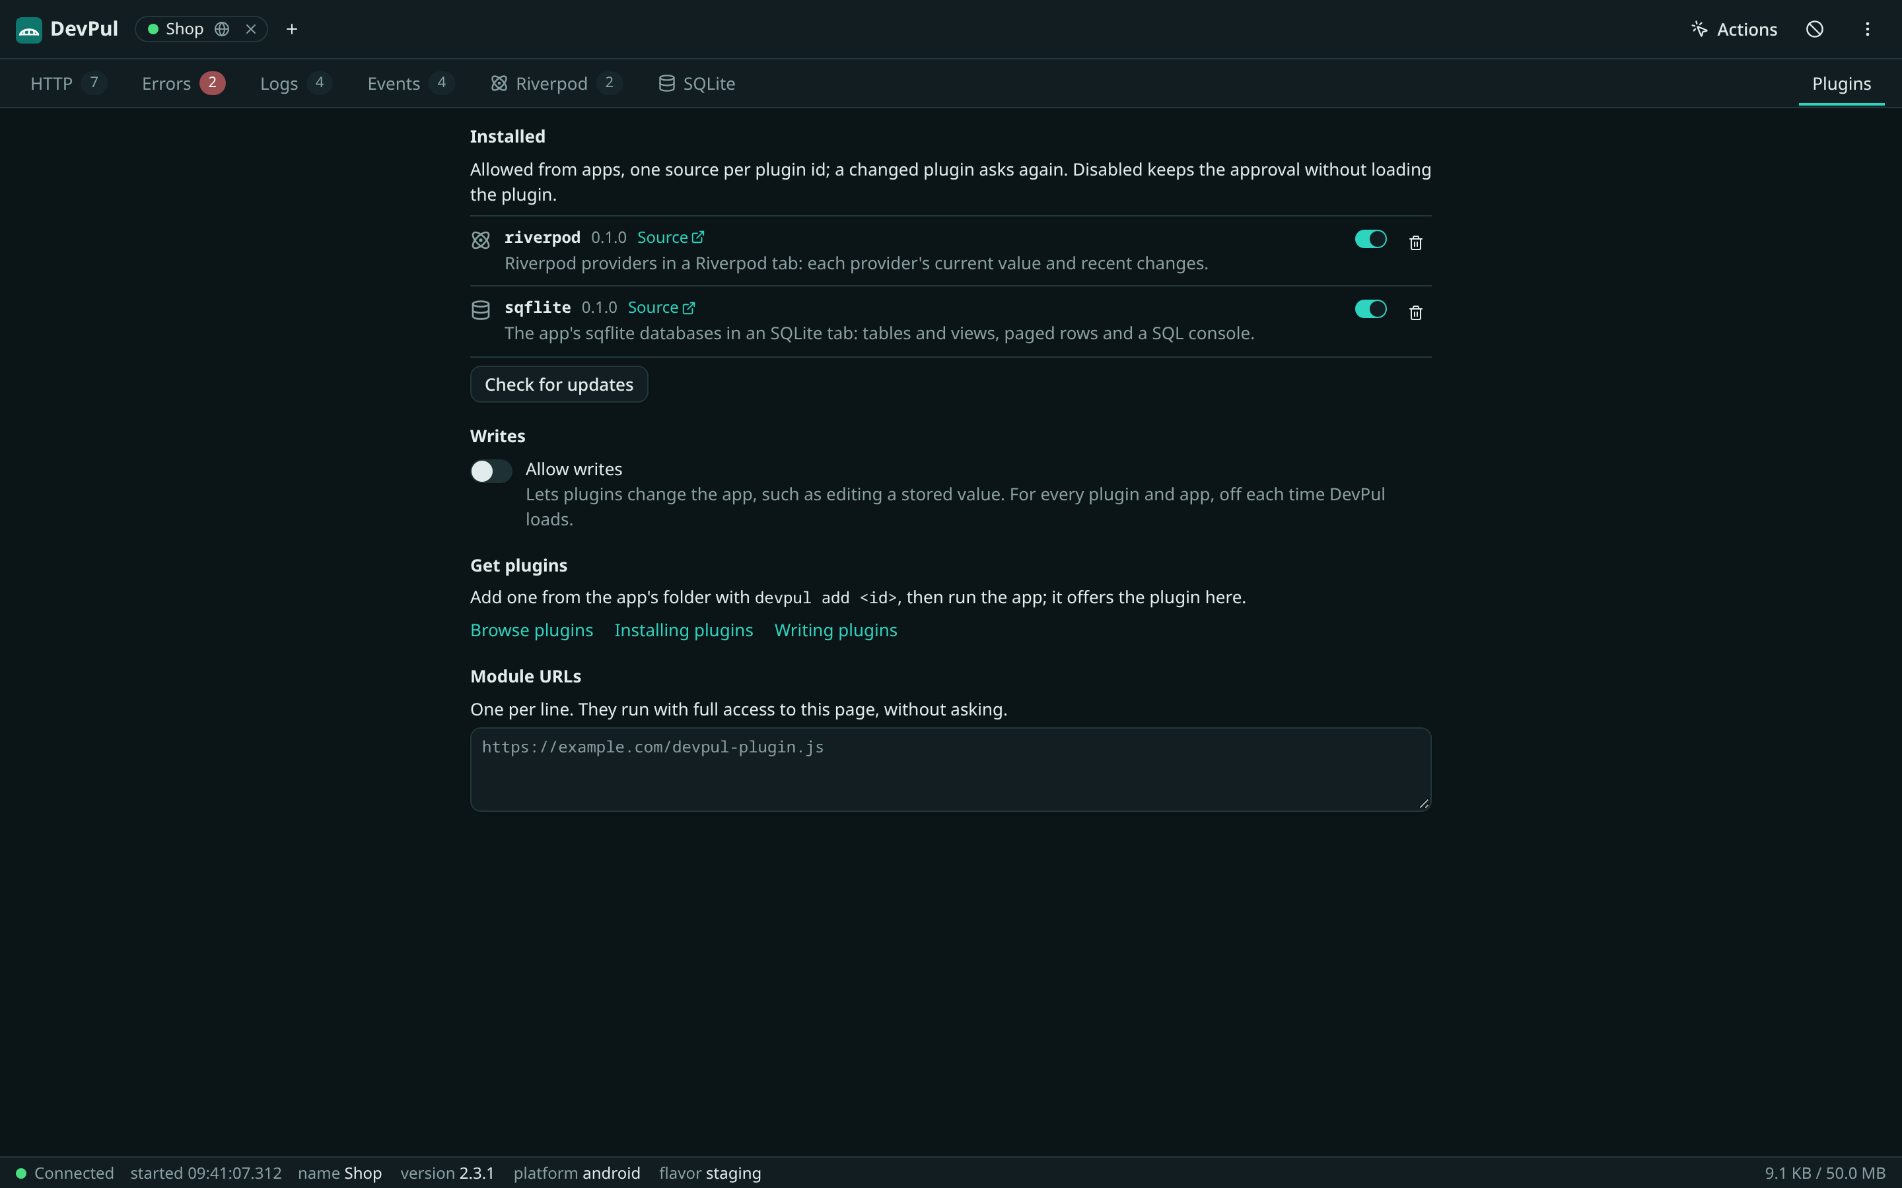Click the 'flavor staging' status text
This screenshot has height=1188, width=1902.
tap(710, 1173)
